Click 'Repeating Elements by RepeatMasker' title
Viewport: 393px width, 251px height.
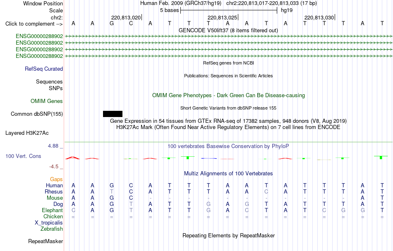(x=229, y=235)
